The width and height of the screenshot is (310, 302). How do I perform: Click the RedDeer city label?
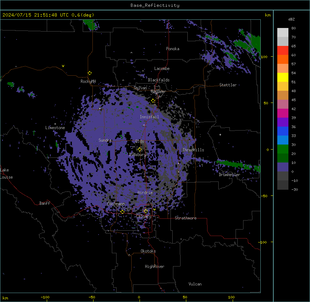pos(158,91)
